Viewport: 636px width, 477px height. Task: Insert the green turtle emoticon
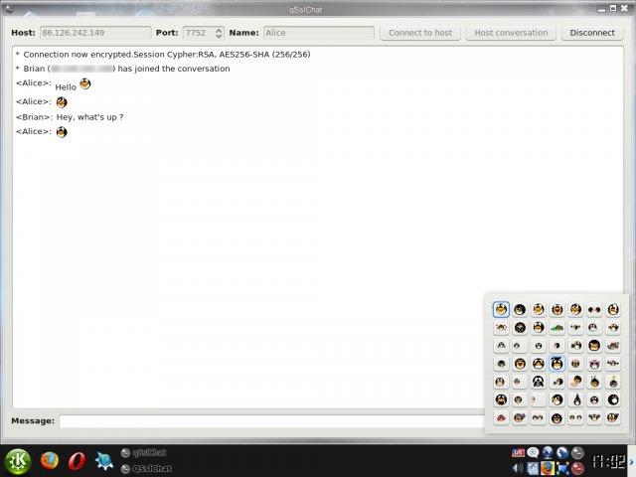pos(557,327)
